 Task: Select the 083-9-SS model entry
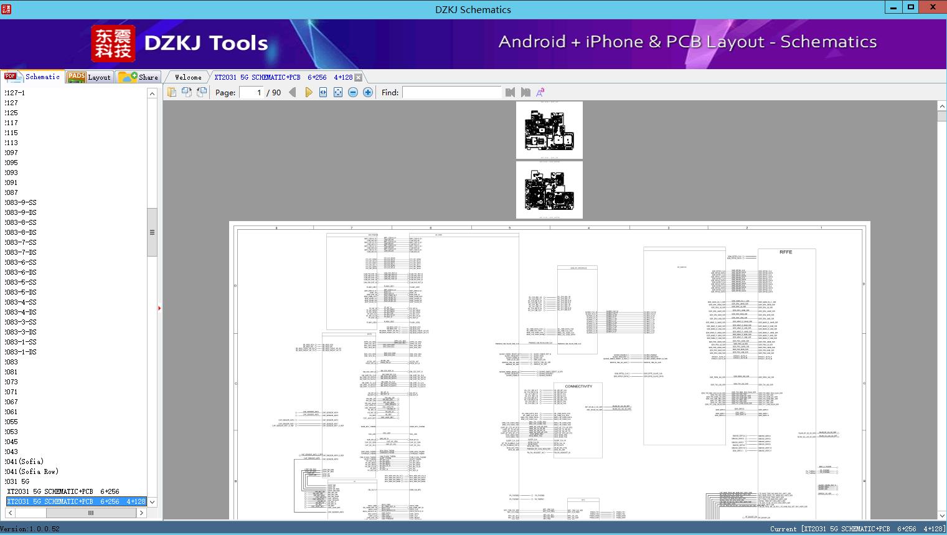(x=21, y=202)
